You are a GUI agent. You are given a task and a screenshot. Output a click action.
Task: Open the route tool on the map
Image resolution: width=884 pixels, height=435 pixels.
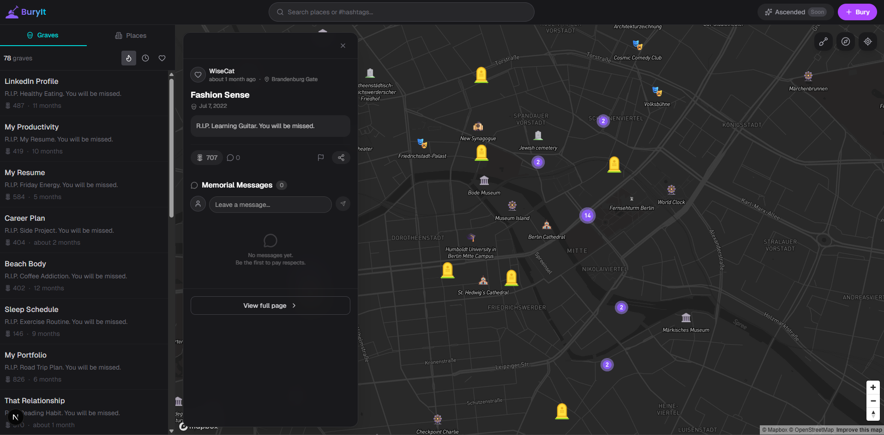[824, 42]
